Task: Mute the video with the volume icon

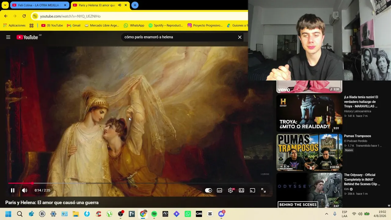Action: pyautogui.click(x=24, y=190)
